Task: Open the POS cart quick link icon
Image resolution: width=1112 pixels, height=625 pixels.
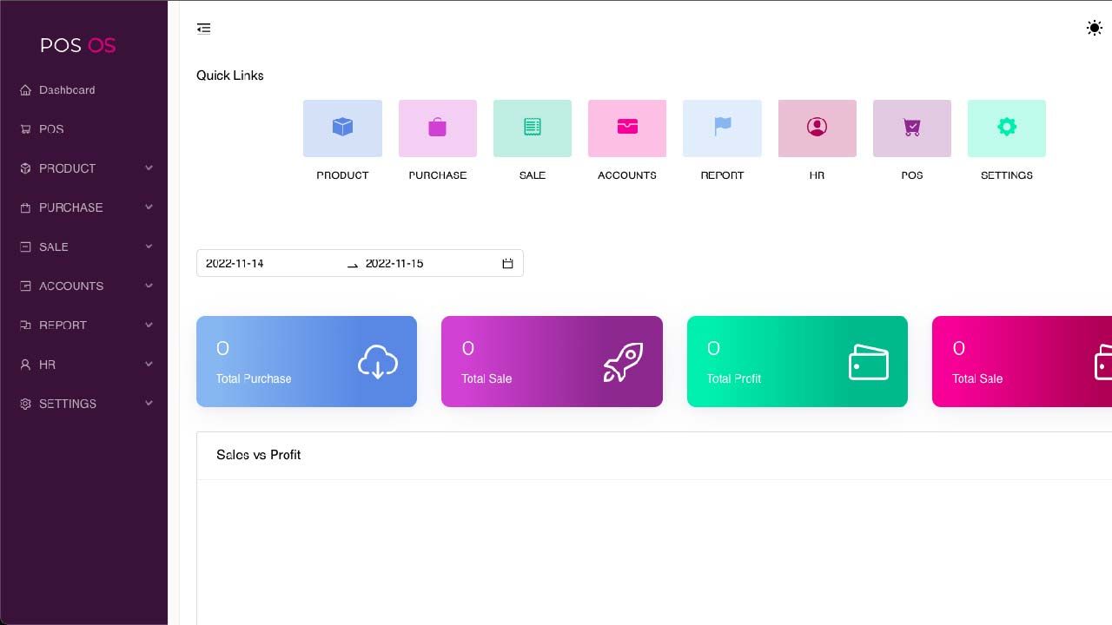Action: [912, 128]
